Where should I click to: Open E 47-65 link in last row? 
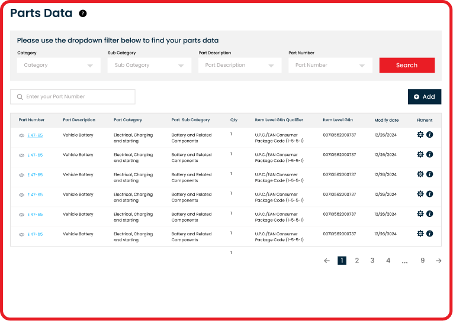35,234
